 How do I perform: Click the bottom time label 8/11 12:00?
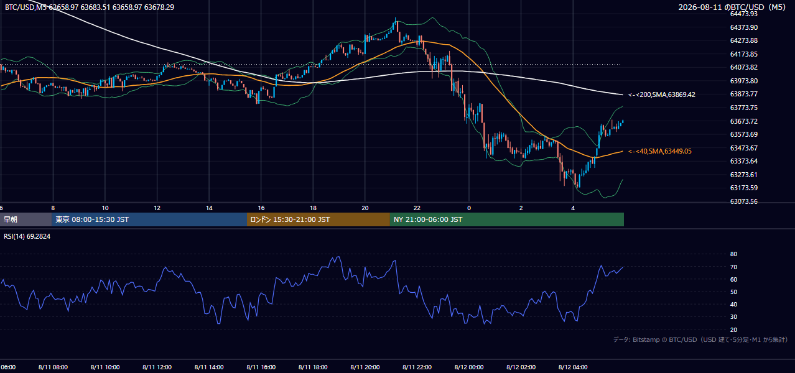click(x=157, y=367)
